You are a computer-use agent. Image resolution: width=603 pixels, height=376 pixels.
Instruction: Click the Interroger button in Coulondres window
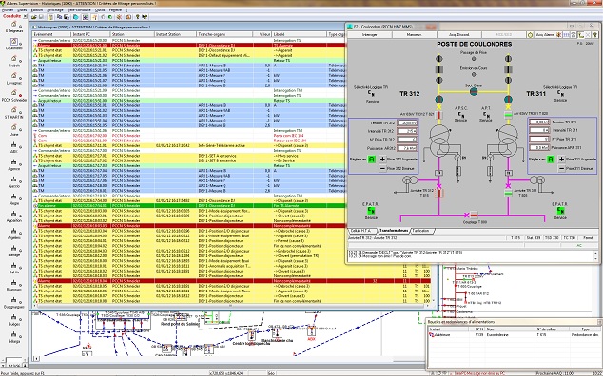coord(370,34)
